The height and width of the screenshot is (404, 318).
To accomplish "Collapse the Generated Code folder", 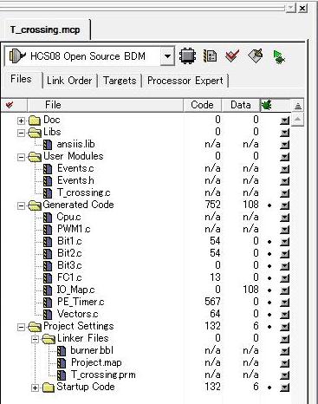I will coord(21,205).
